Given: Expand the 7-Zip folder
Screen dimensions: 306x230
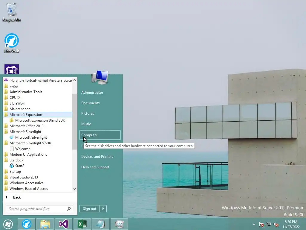Looking at the screenshot, I should [x=38, y=86].
